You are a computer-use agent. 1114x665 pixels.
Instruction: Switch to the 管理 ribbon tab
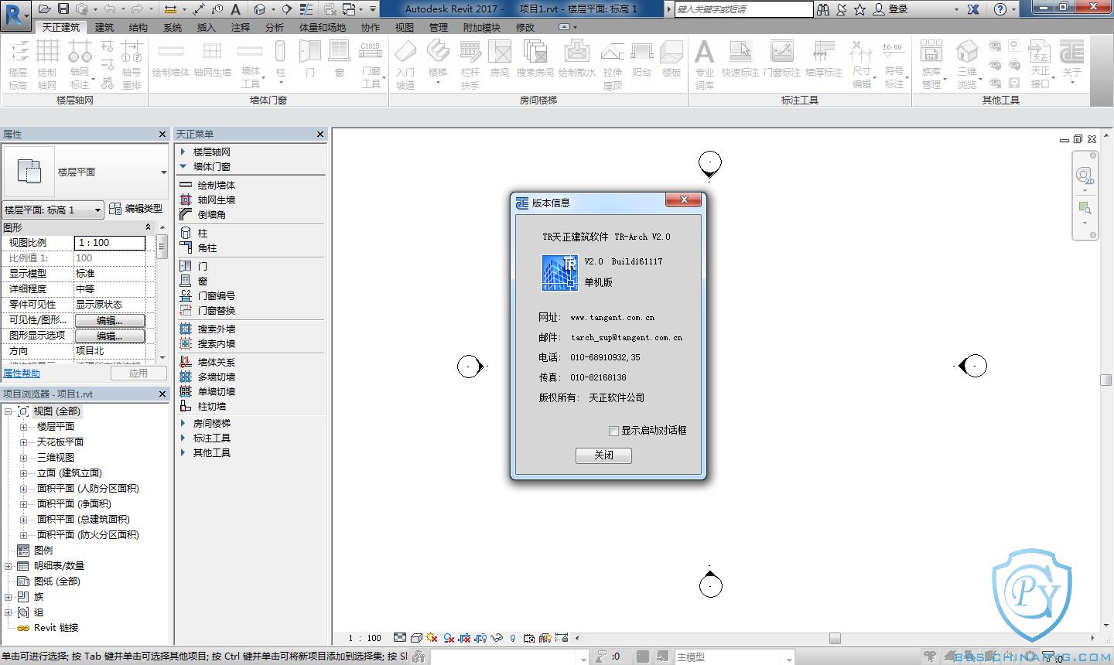pos(438,27)
